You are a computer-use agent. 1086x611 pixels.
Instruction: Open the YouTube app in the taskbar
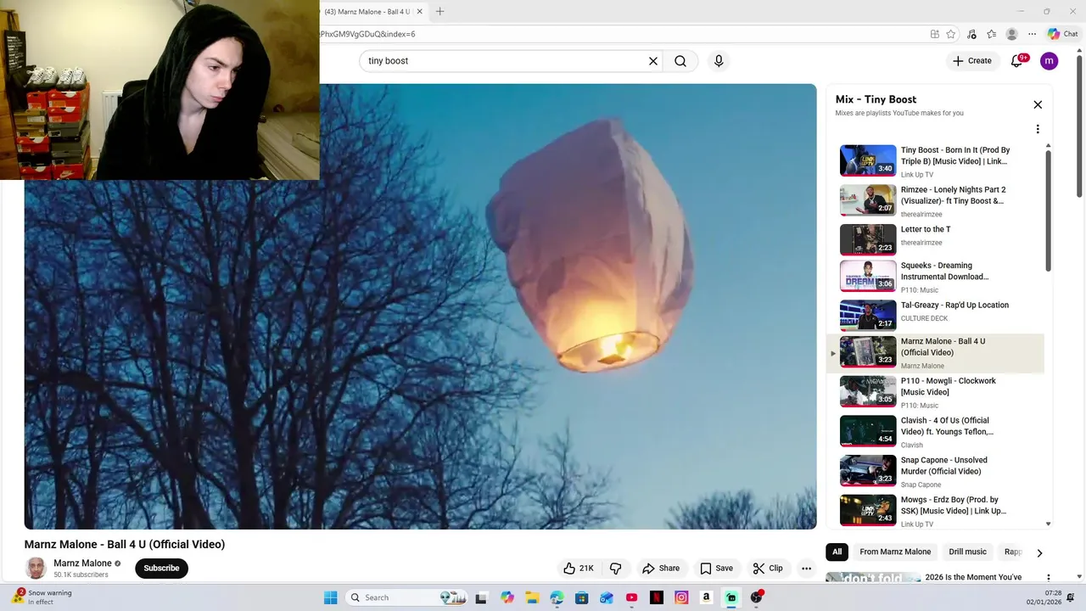tap(631, 597)
